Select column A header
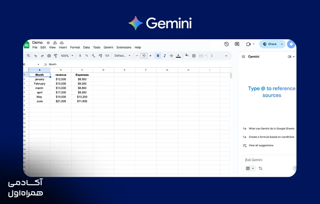Viewport: 320px width, 204px height. pos(40,70)
